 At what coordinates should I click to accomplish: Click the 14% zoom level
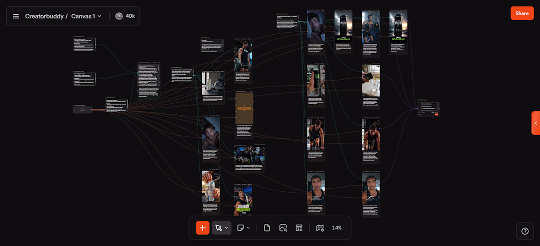click(x=336, y=228)
